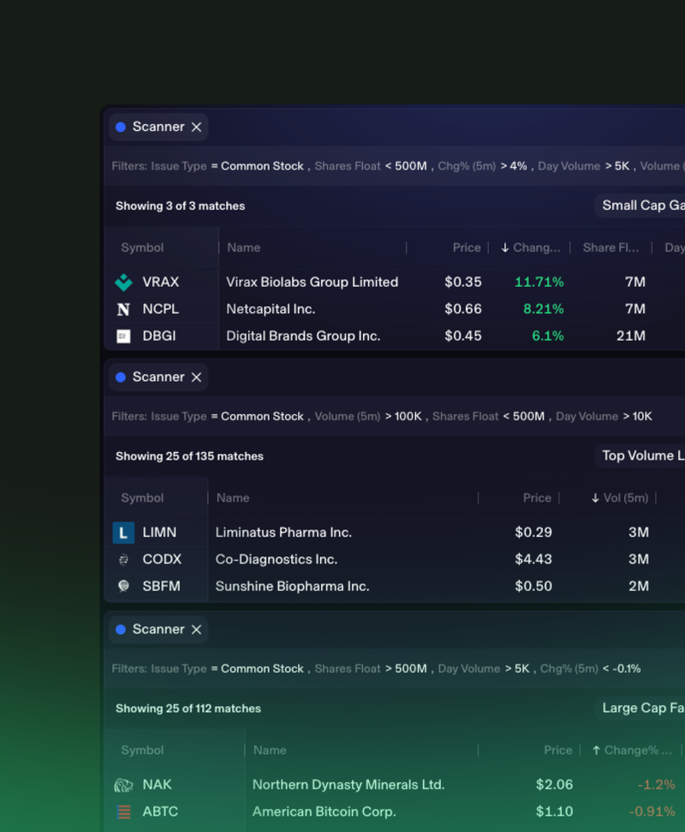The image size is (685, 832).
Task: Select the LIMN symbol text
Action: click(x=159, y=532)
